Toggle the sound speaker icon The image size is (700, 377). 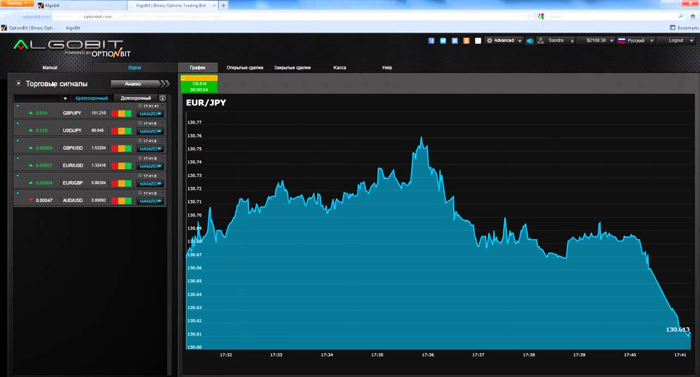(x=529, y=40)
